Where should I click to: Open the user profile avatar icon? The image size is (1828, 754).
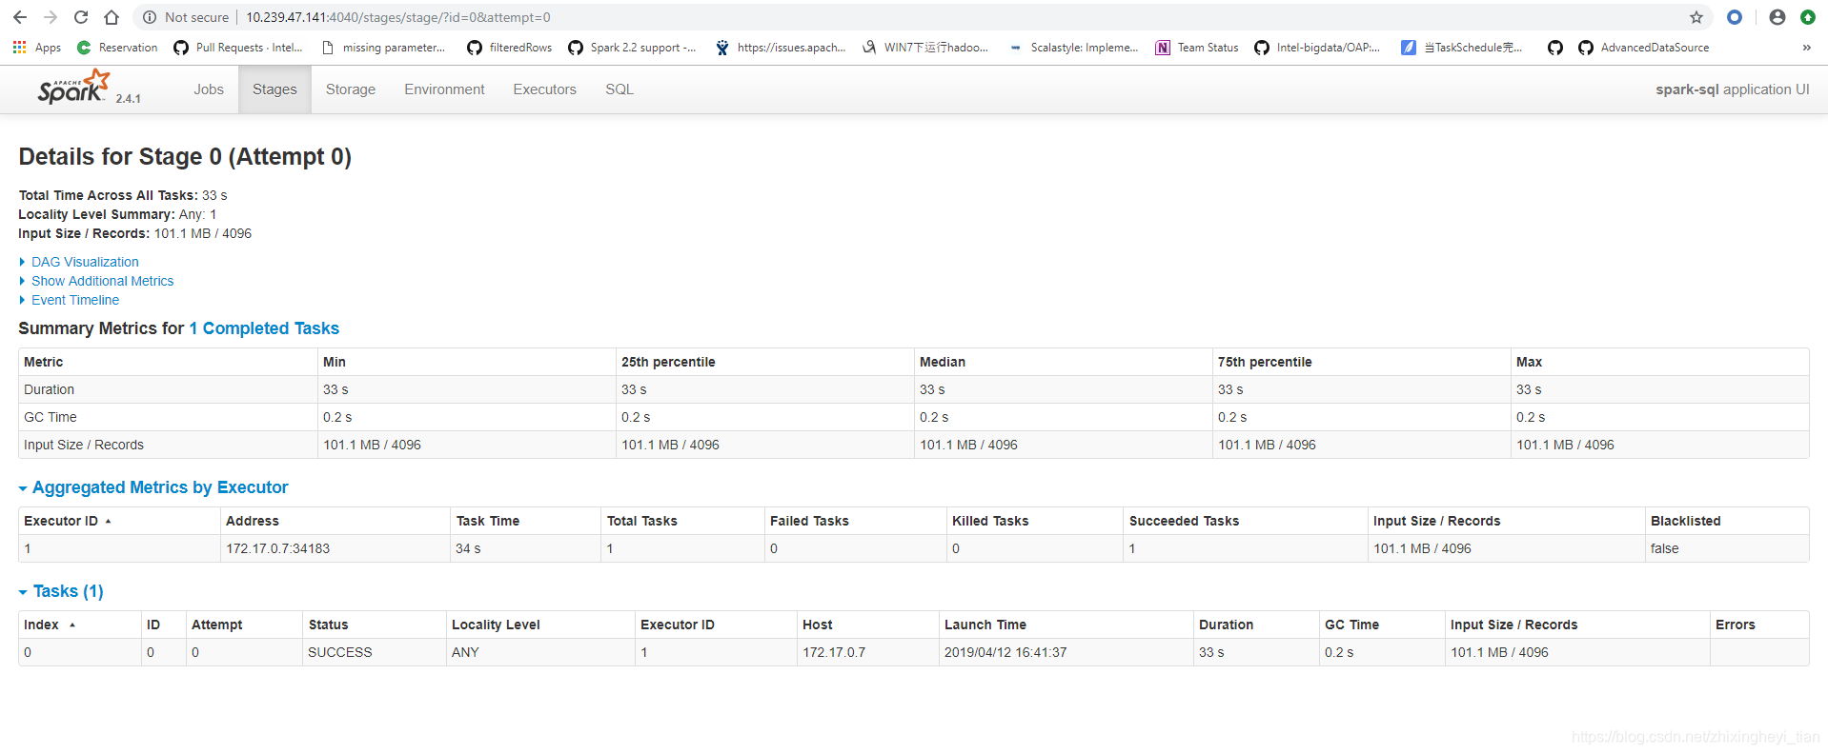point(1777,17)
